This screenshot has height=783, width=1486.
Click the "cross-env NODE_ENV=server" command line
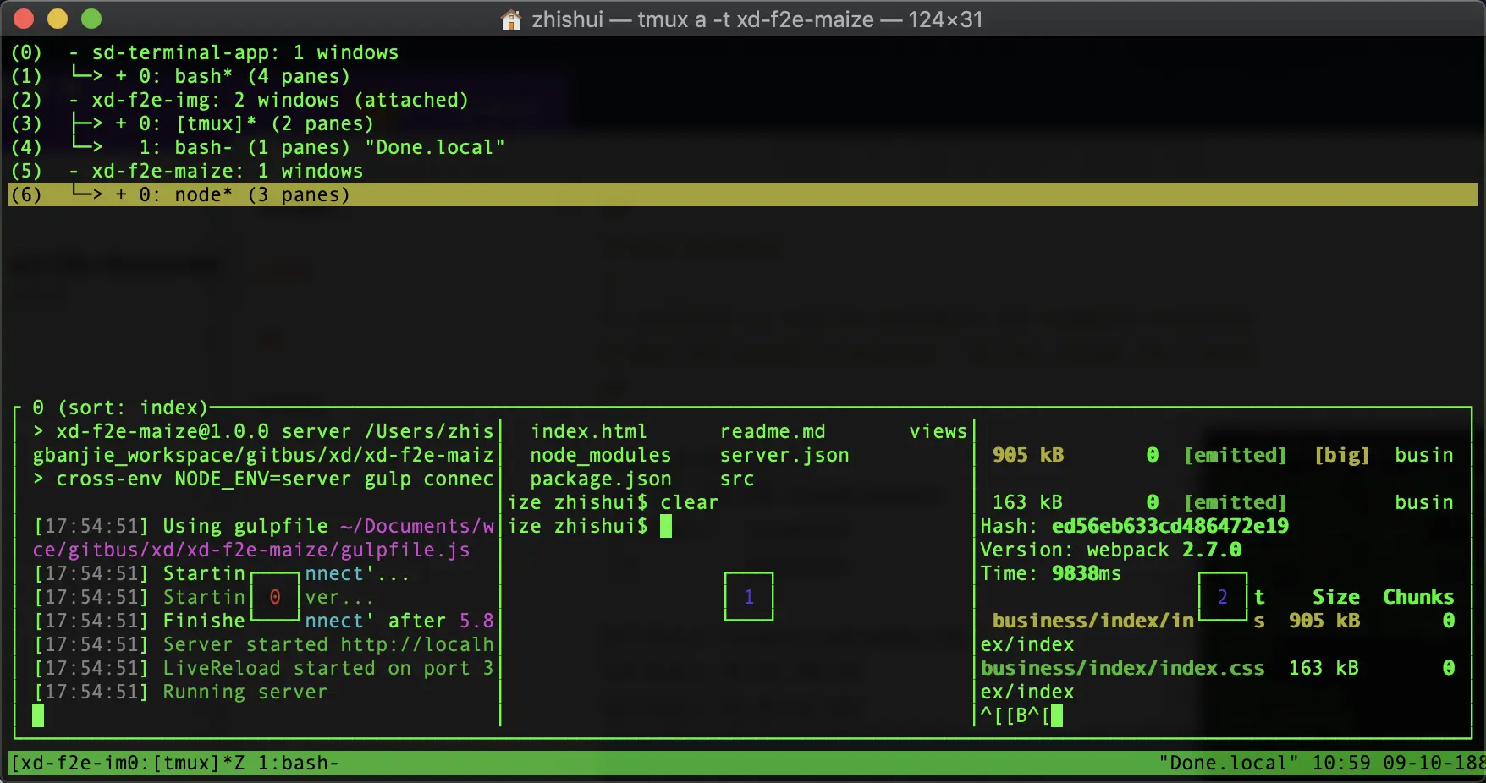click(x=263, y=479)
